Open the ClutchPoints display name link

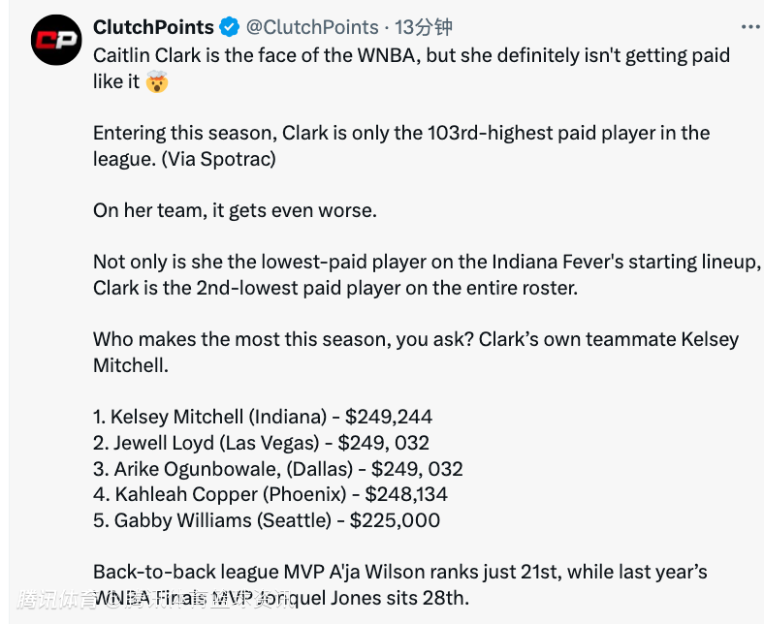(x=153, y=27)
